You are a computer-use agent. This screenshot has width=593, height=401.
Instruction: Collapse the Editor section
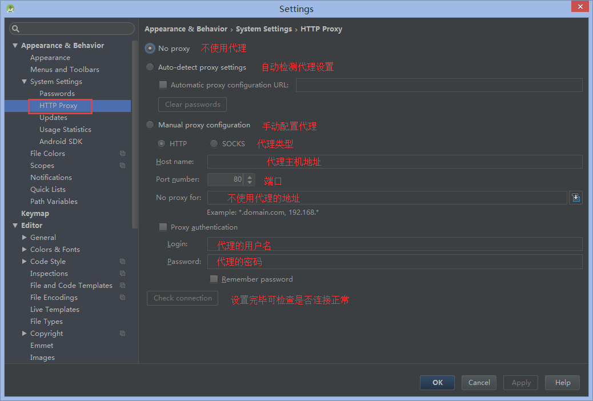[15, 226]
